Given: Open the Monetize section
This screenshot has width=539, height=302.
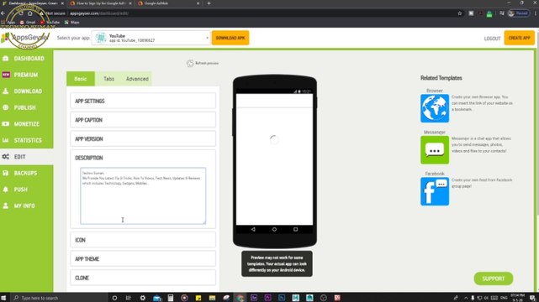Looking at the screenshot, I should pos(26,124).
